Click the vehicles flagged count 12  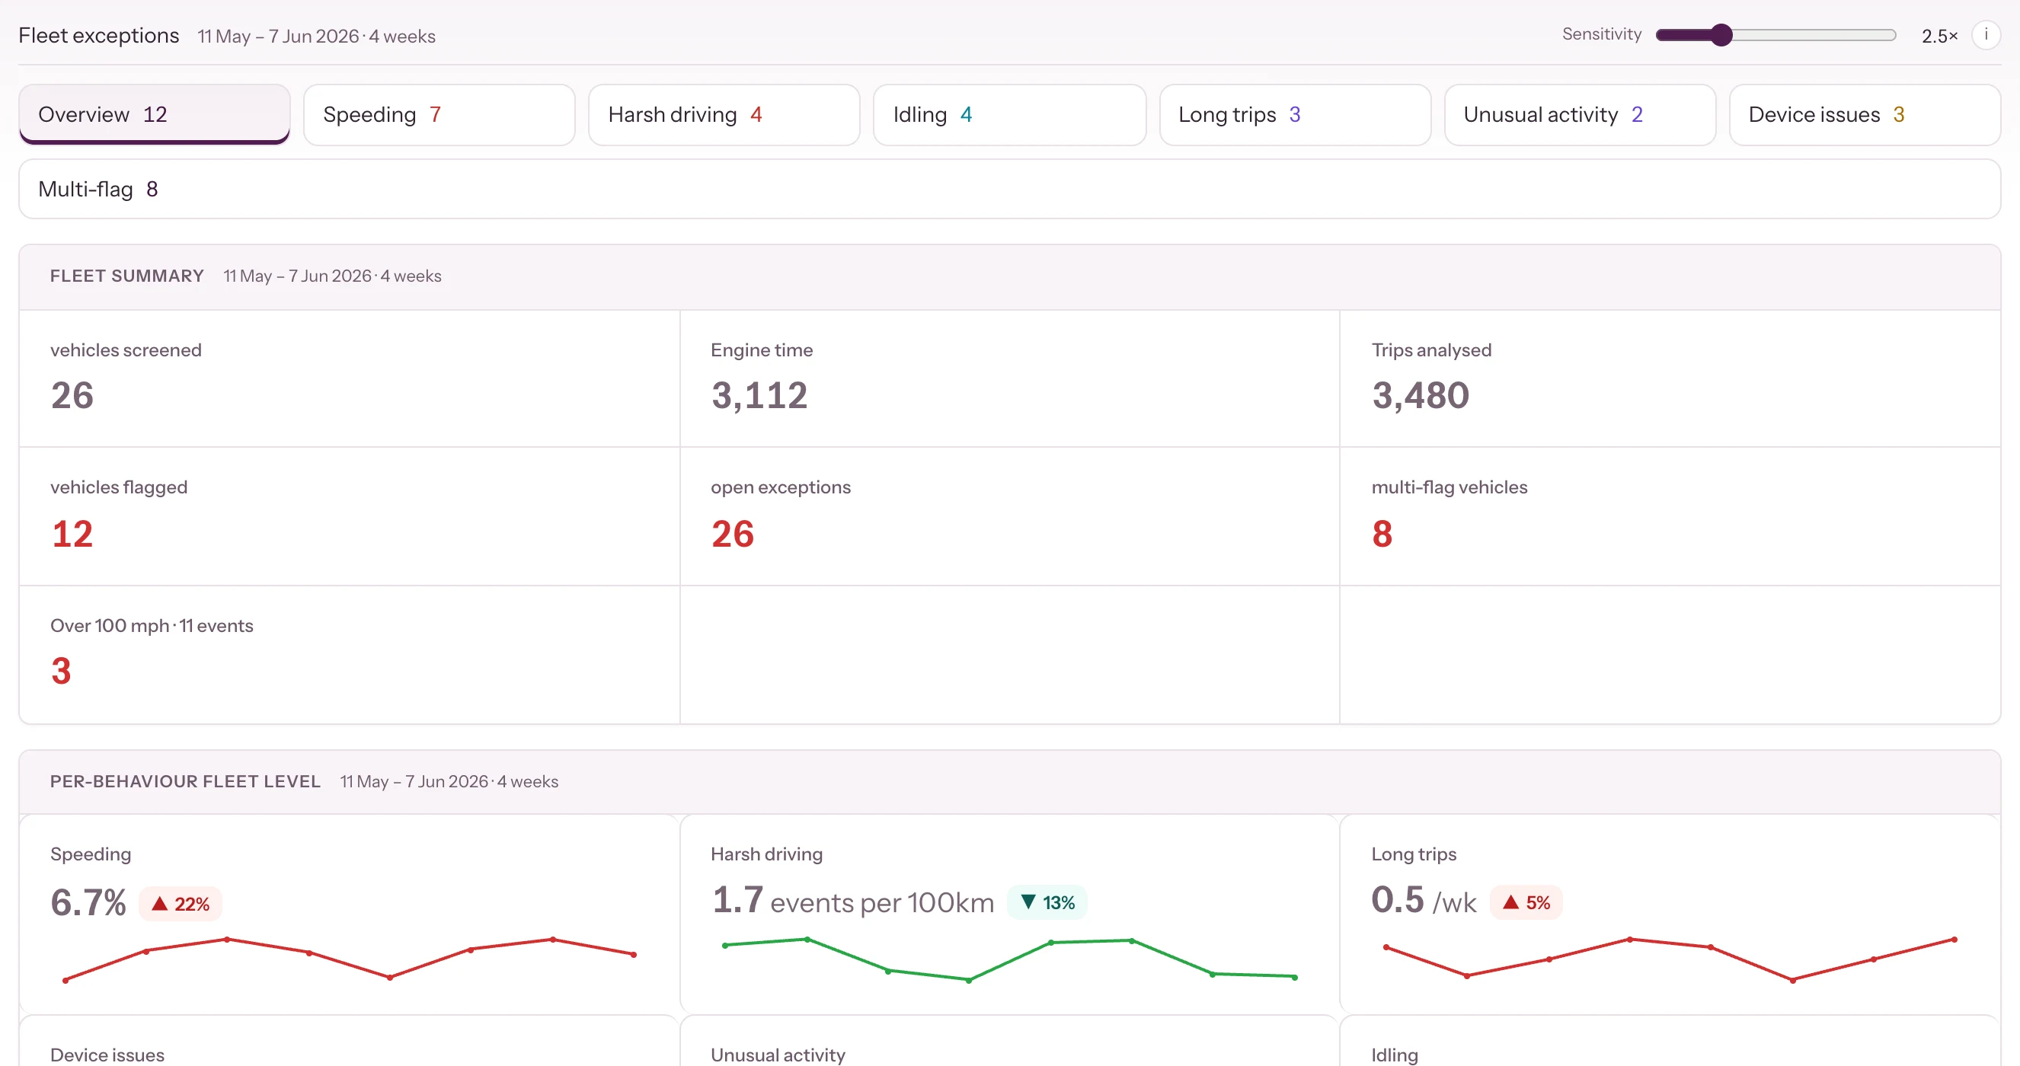[x=72, y=534]
